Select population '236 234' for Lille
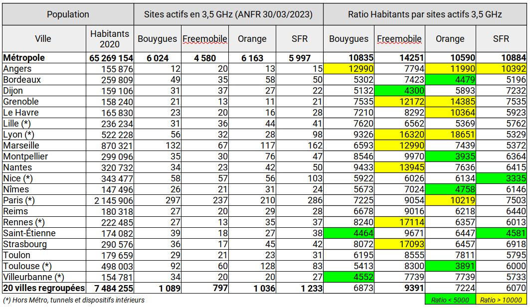This screenshot has height=308, width=530. pyautogui.click(x=110, y=124)
